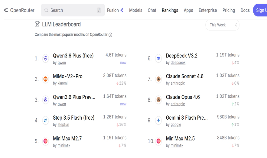
Task: Follow the xiaomi author link
Action: [63, 83]
